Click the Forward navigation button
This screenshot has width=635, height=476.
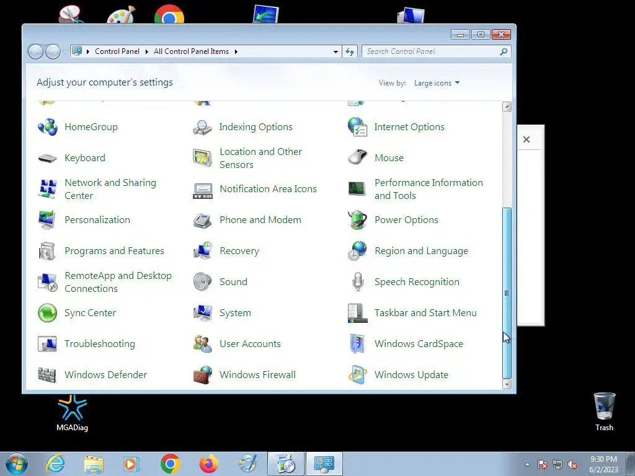pos(53,52)
